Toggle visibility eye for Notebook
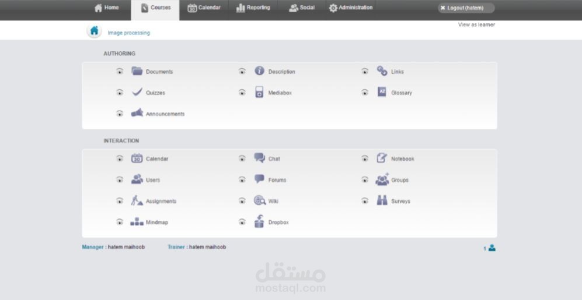Viewport: 582px width, 300px height. [x=365, y=158]
